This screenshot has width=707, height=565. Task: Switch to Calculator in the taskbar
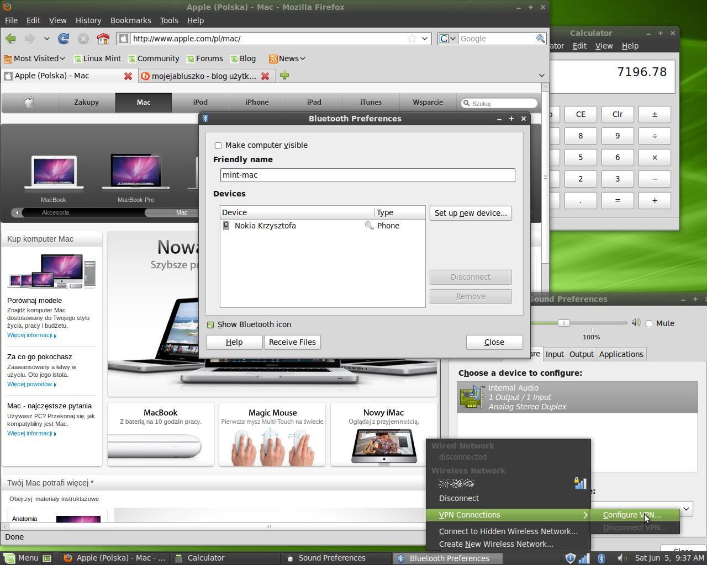tap(225, 558)
